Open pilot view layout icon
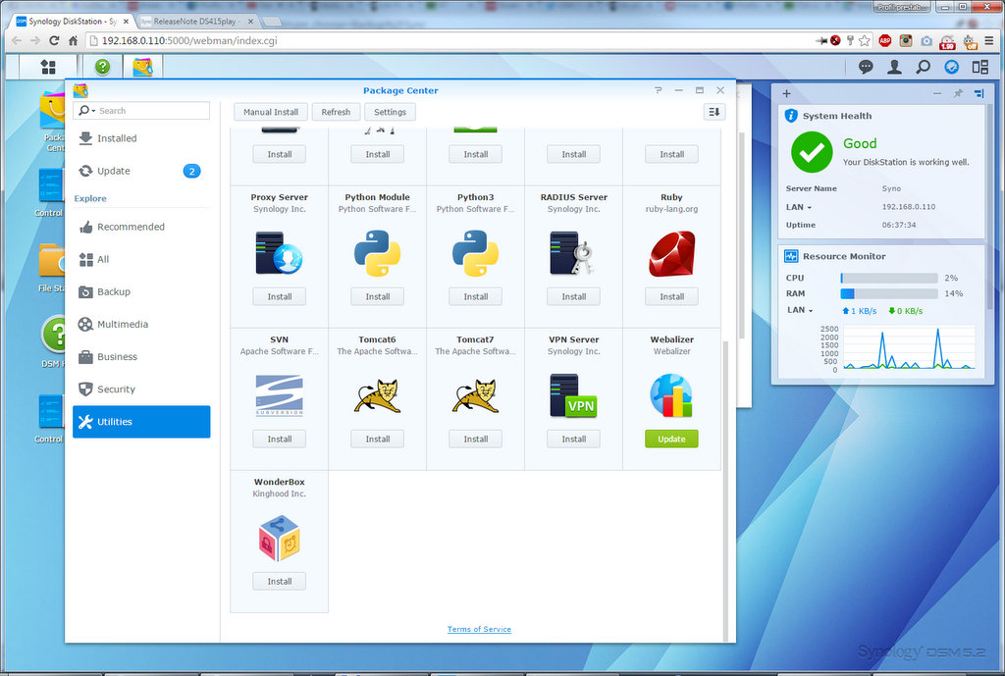The width and height of the screenshot is (1005, 676). pyautogui.click(x=980, y=67)
